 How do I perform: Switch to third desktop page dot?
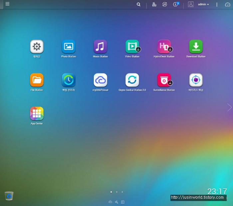tap(122, 192)
